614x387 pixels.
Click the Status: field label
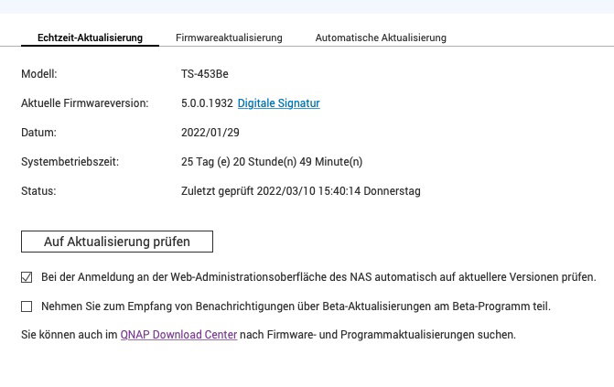38,191
